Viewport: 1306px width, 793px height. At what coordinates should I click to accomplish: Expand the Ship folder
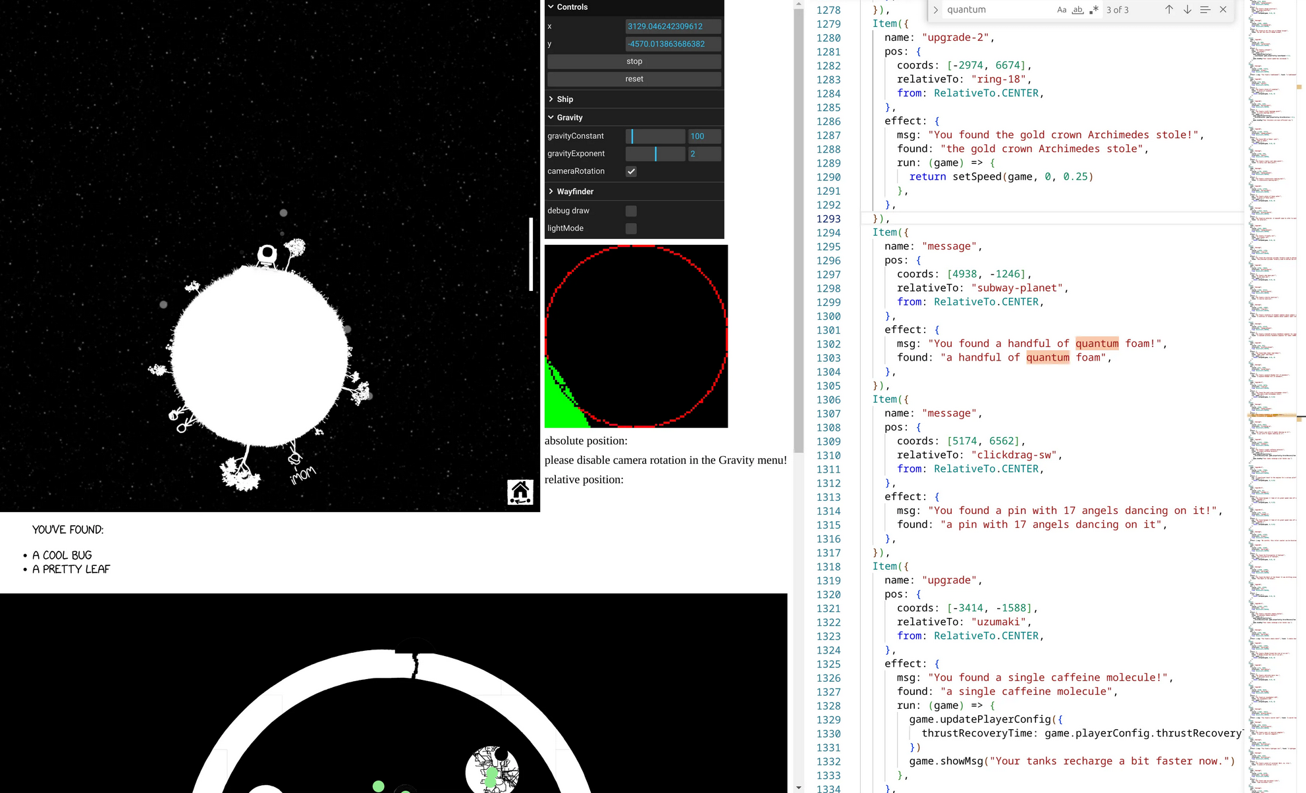(564, 99)
